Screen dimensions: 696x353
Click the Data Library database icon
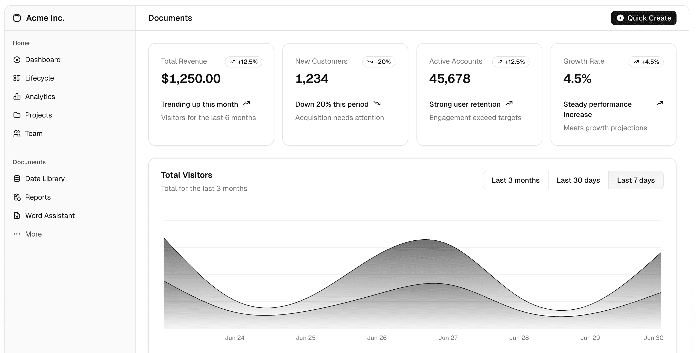[17, 179]
